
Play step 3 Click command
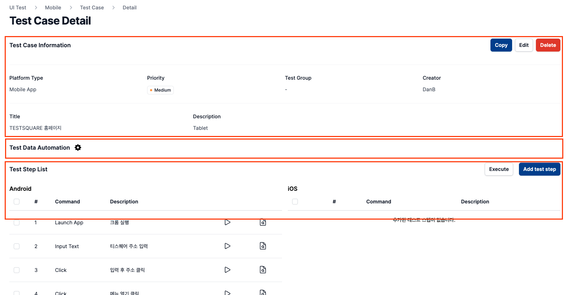coord(228,270)
